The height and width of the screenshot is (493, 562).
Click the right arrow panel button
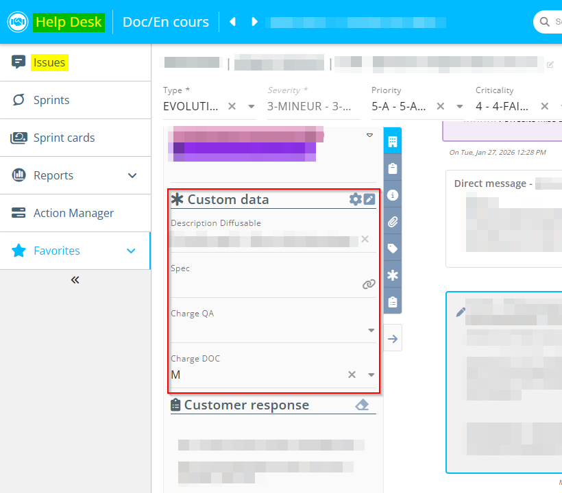point(393,338)
